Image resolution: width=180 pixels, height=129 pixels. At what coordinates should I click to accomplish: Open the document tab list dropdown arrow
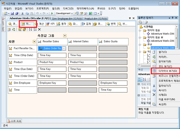point(130,18)
